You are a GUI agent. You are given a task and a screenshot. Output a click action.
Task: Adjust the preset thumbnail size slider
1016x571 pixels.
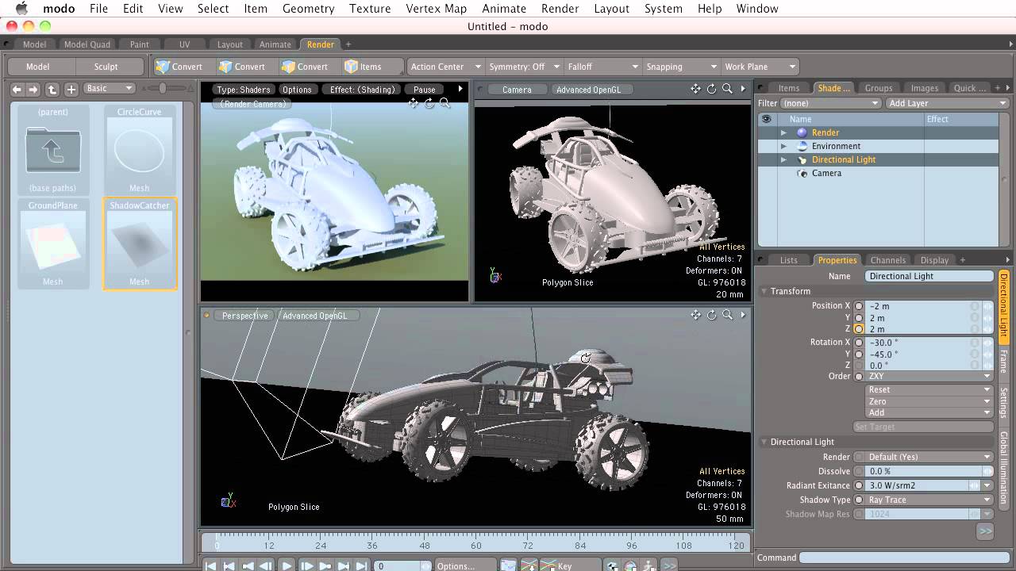(163, 89)
